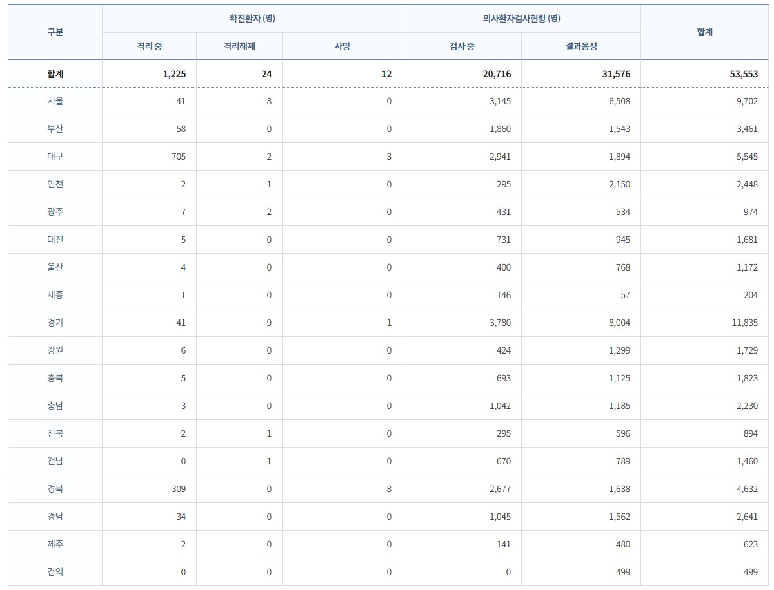Select the 강원 row label
This screenshot has height=590, width=774.
pos(55,350)
